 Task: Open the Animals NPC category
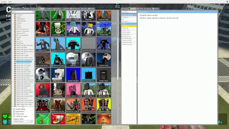tap(19, 17)
